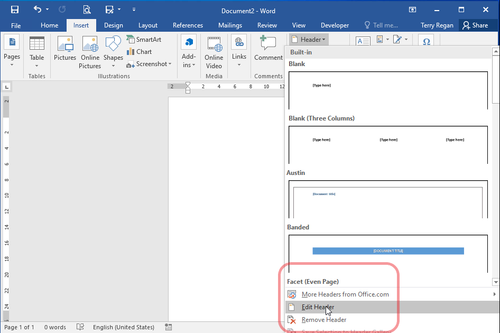
Task: Switch to the Layout tab
Action: [x=147, y=25]
